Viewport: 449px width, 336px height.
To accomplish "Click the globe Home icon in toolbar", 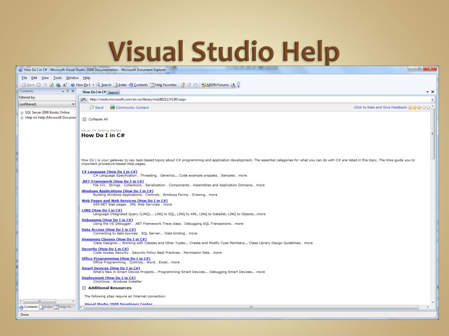I will [58, 85].
